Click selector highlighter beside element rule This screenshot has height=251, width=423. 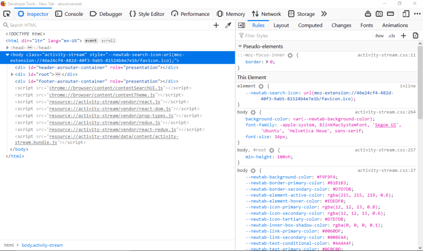pyautogui.click(x=261, y=86)
